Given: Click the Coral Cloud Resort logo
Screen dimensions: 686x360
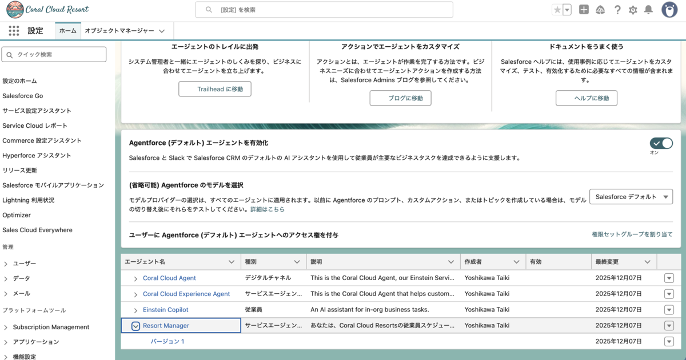Looking at the screenshot, I should tap(47, 10).
